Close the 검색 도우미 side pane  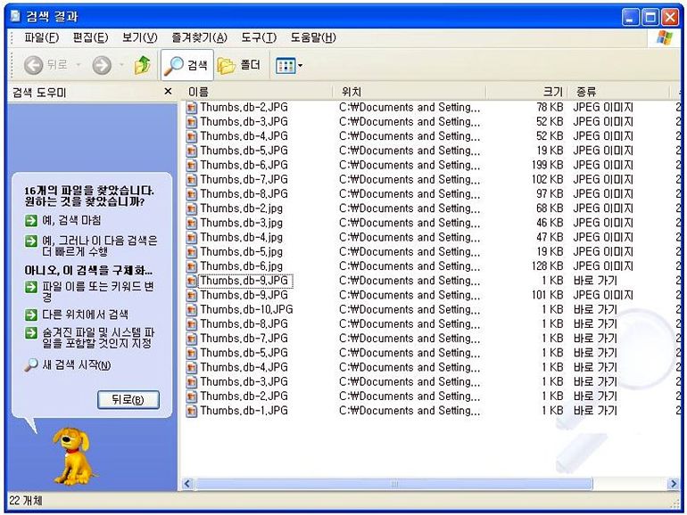click(168, 92)
